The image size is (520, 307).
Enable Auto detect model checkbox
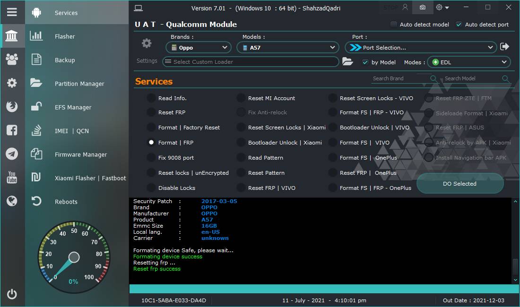393,25
